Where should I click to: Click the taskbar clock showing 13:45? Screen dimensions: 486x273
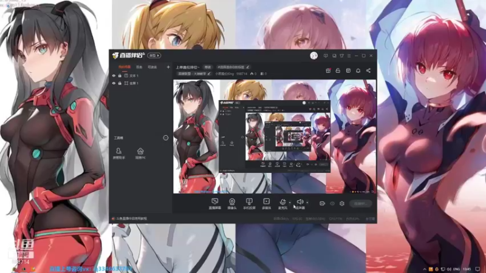pyautogui.click(x=467, y=269)
